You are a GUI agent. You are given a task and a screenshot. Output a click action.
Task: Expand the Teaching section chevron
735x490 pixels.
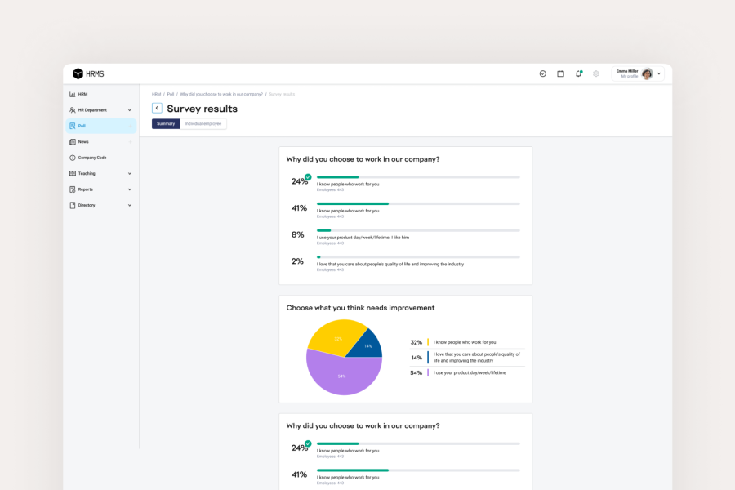click(x=129, y=173)
